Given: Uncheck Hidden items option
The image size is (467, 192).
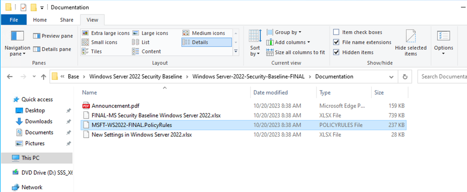Looking at the screenshot, I should point(336,52).
